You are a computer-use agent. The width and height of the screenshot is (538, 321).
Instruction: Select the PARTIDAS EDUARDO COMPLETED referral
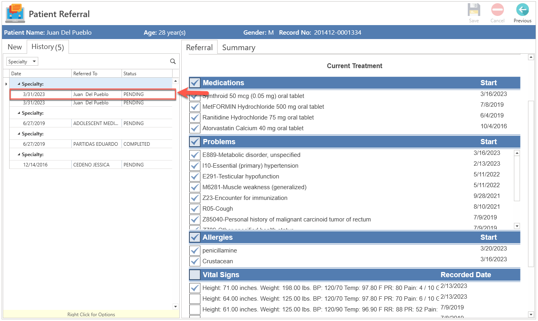click(x=91, y=144)
